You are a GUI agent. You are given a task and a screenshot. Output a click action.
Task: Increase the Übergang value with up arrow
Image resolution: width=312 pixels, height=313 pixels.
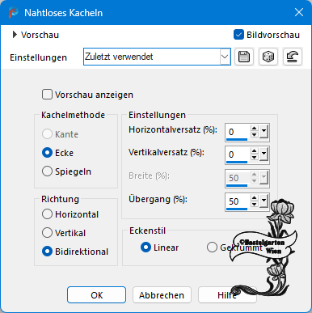tap(254, 198)
